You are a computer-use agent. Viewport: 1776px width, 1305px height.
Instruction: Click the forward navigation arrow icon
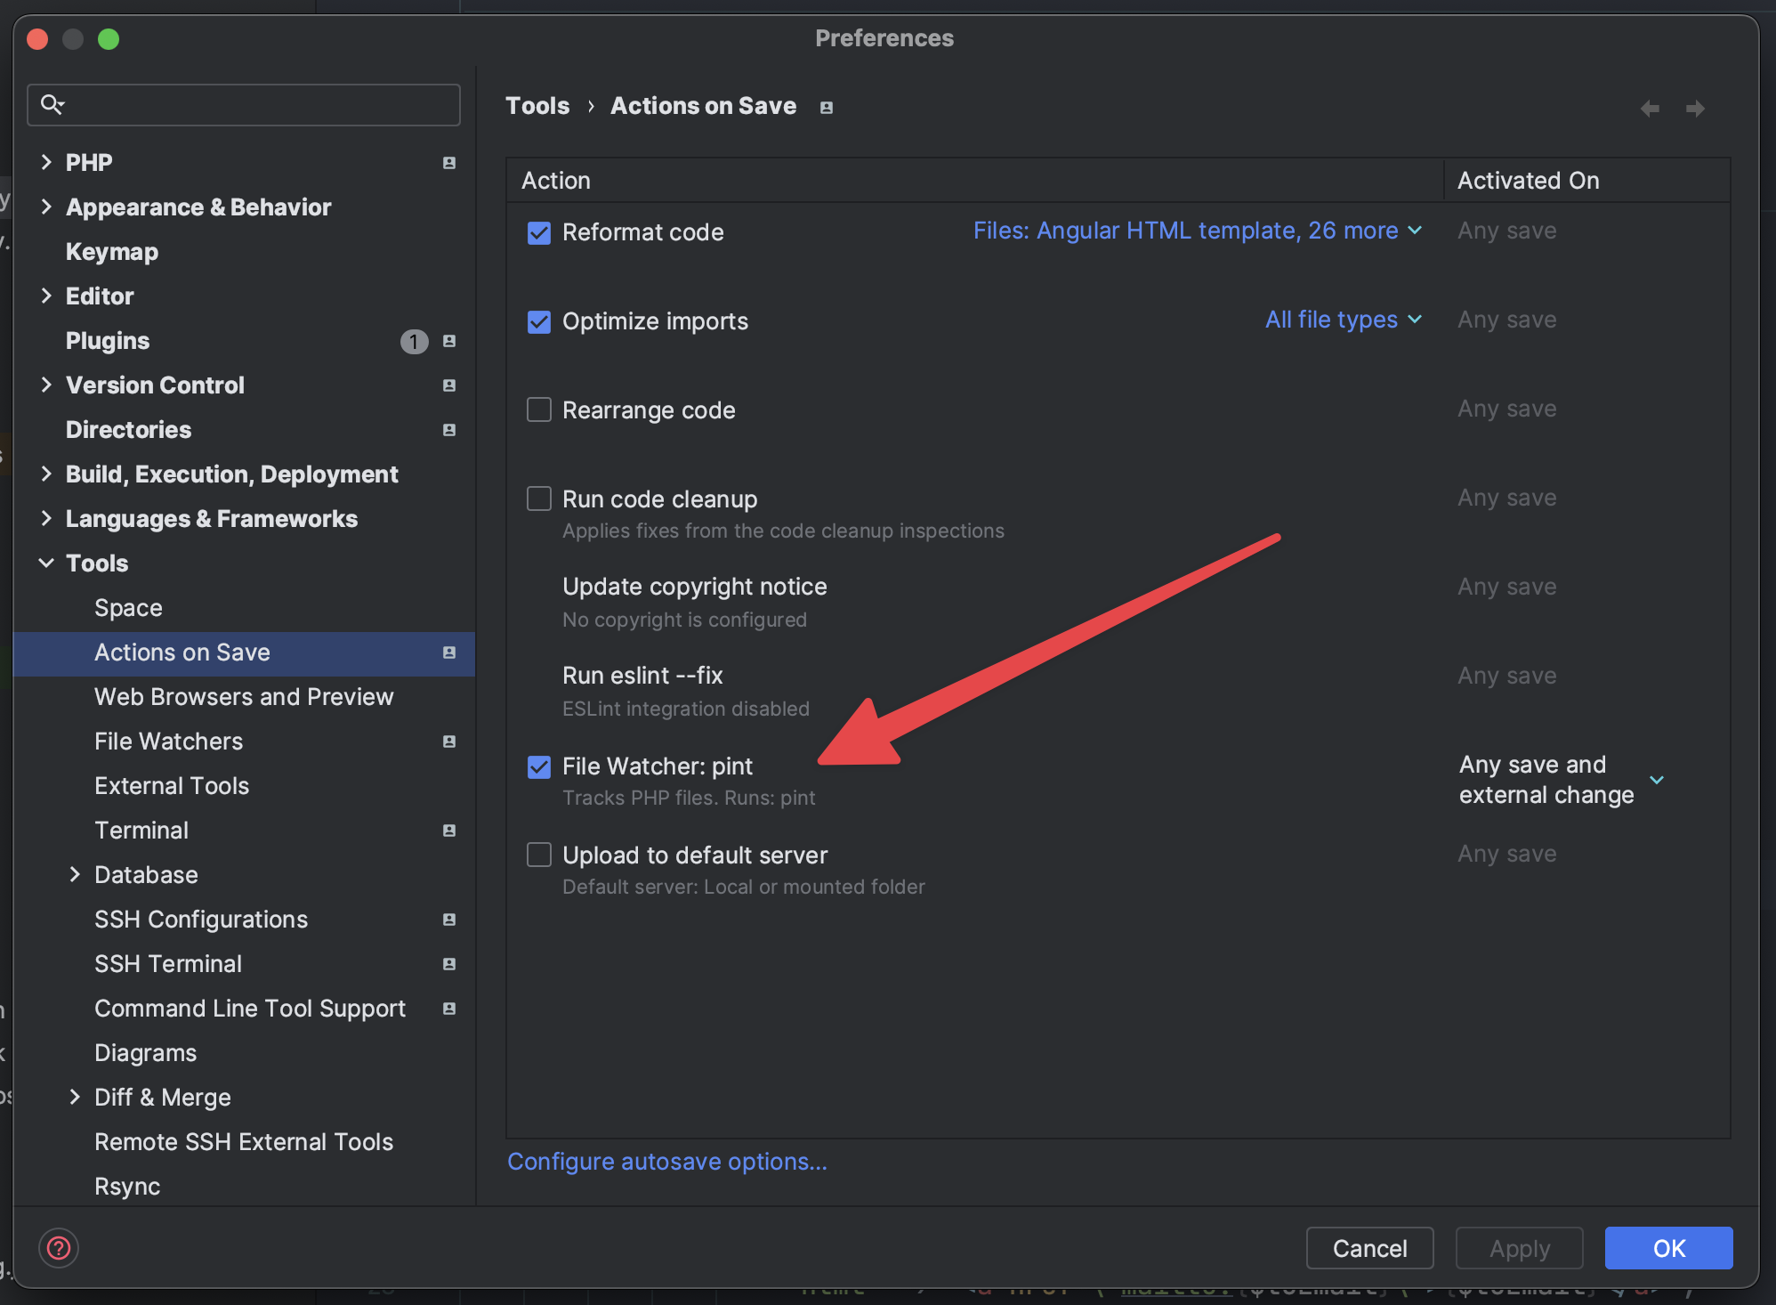tap(1695, 108)
